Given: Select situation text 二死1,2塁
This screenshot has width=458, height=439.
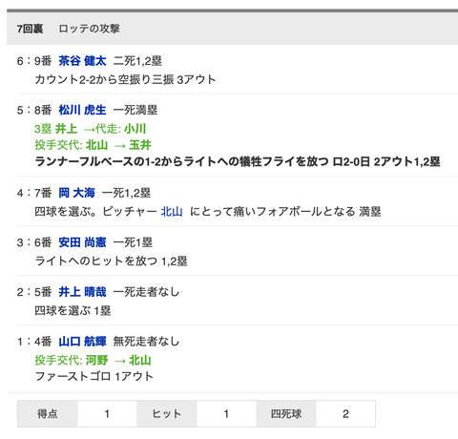Looking at the screenshot, I should [x=137, y=61].
